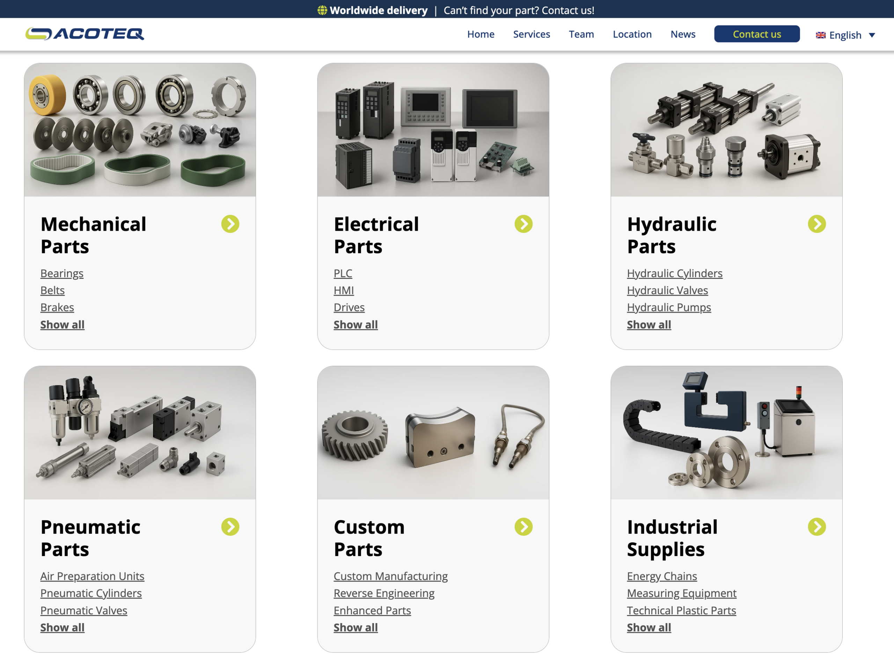Click the Electrical Parts product image
Image resolution: width=894 pixels, height=667 pixels.
click(433, 130)
